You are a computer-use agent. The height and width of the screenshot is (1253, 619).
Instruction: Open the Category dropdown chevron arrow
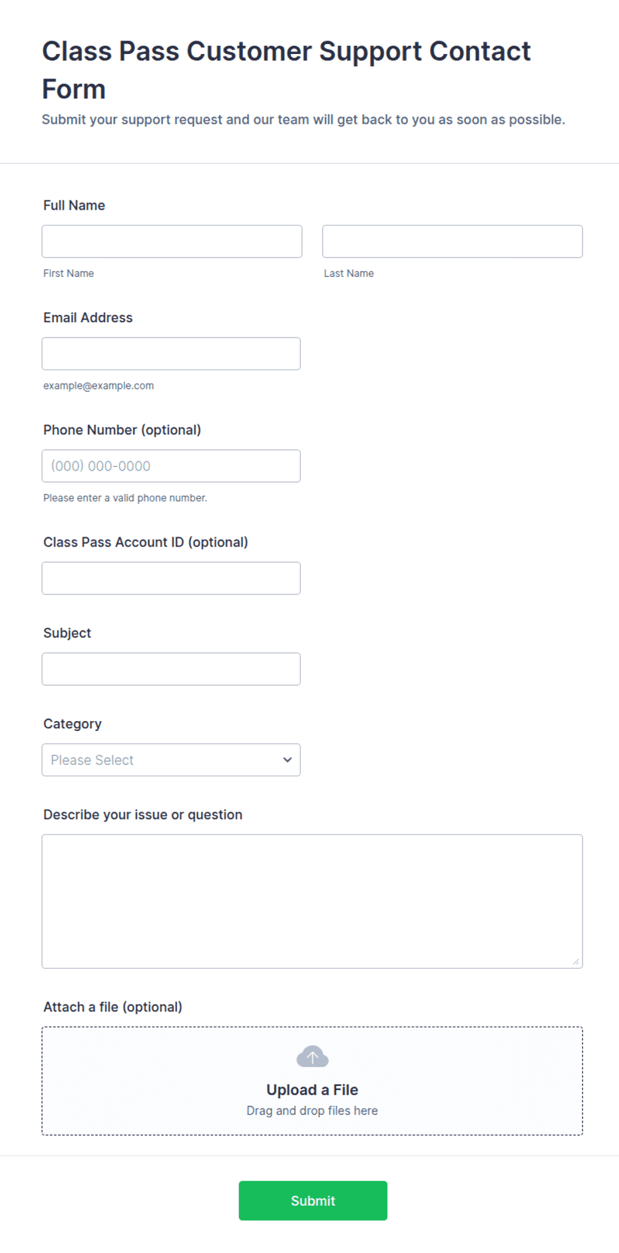click(288, 760)
